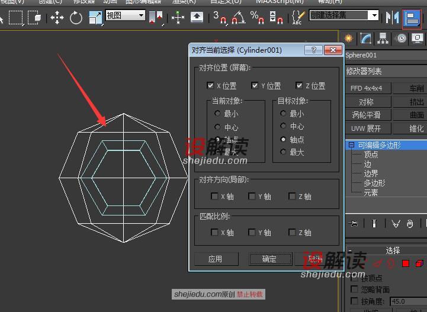The image size is (427, 312).
Task: Open the Modify command panel tab
Action: tap(366, 38)
